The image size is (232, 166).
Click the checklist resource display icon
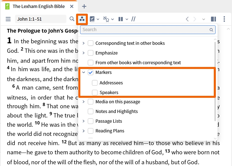(x=92, y=19)
